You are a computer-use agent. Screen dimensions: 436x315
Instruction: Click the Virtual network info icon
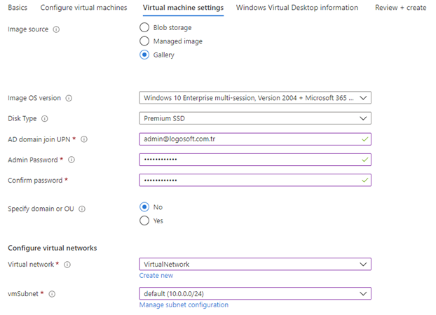[67, 265]
